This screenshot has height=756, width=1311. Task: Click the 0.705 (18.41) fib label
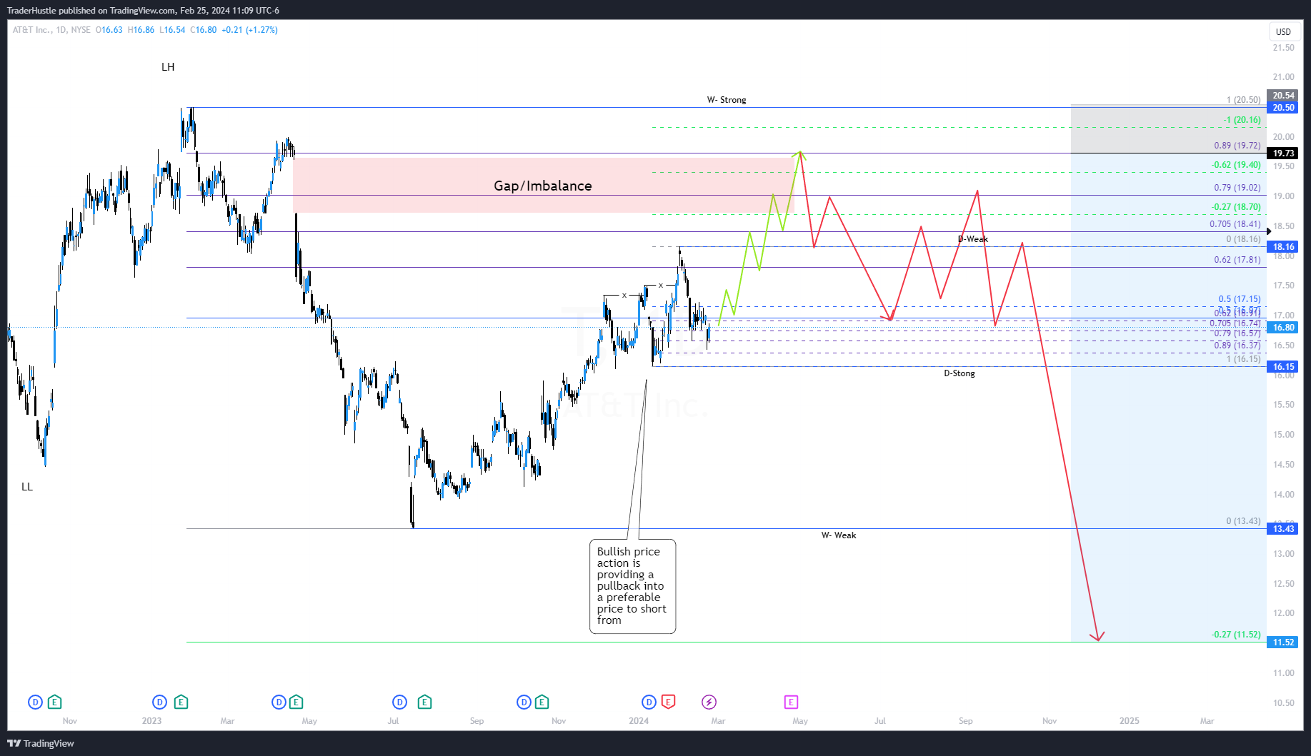(1235, 224)
